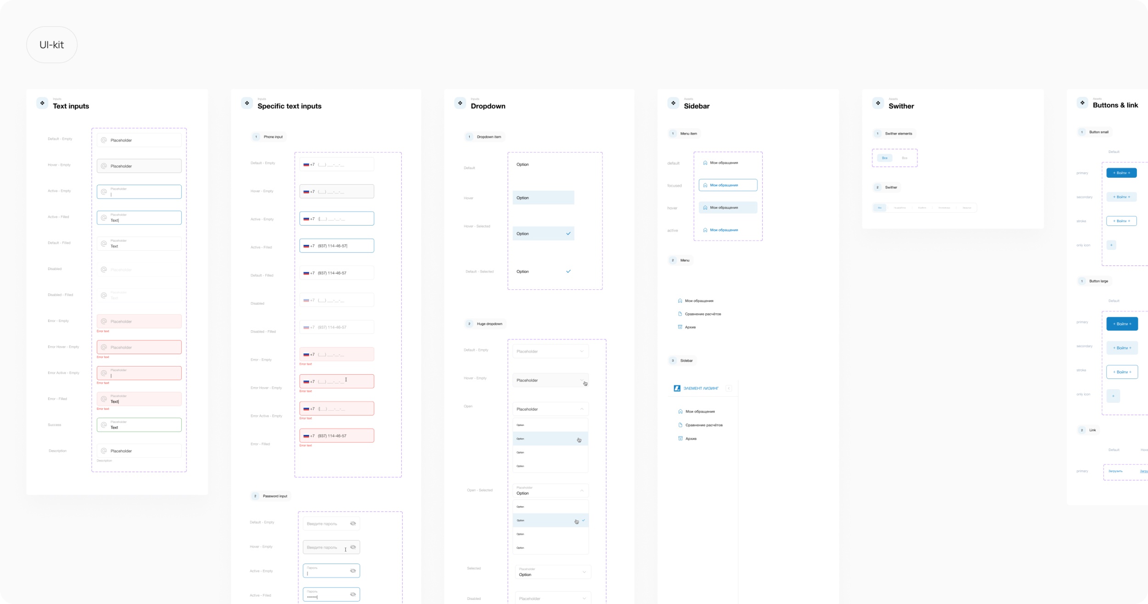The height and width of the screenshot is (604, 1148).
Task: Open the Selected dropdown showing Option
Action: click(x=552, y=572)
